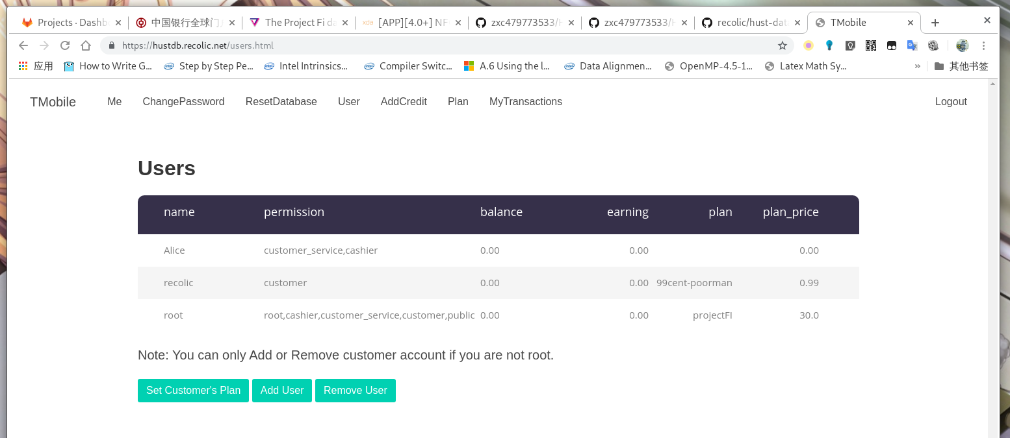The width and height of the screenshot is (1010, 438).
Task: Open the film reel extension icon
Action: (933, 45)
